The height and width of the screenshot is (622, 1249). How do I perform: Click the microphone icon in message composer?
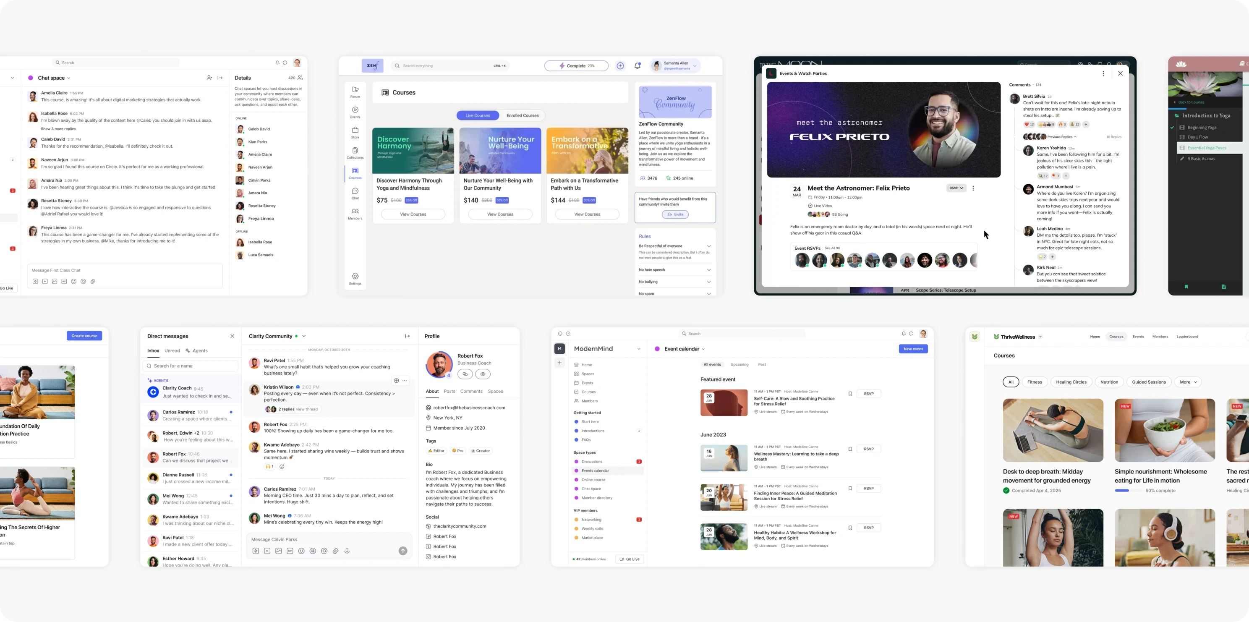coord(347,551)
